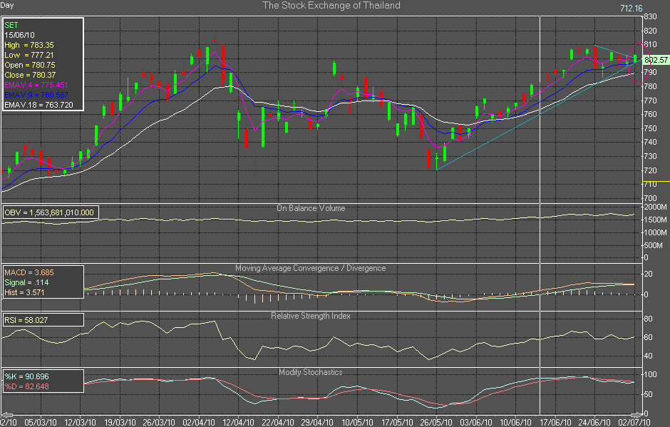Viewport: 670px width, 427px height.
Task: Click the "03/06/10" date axis label
Action: (x=475, y=422)
